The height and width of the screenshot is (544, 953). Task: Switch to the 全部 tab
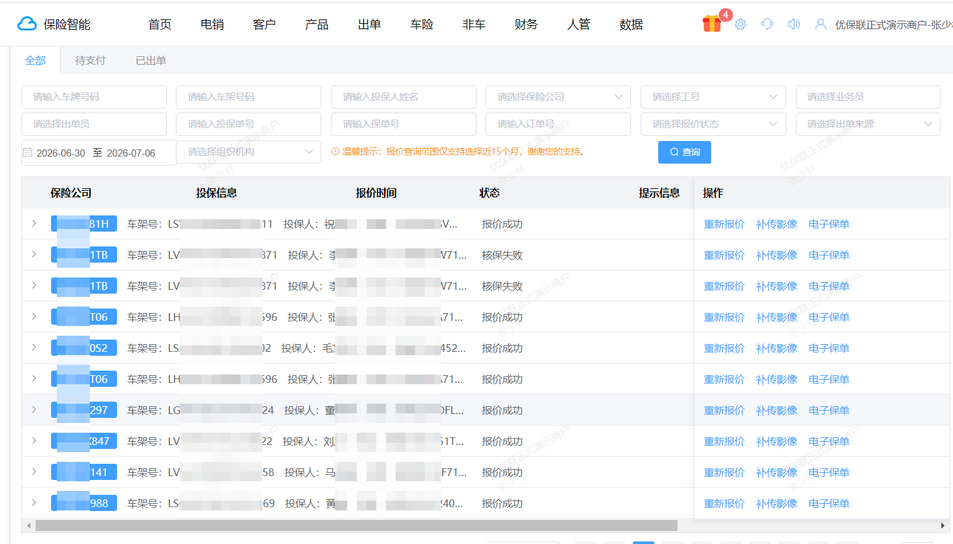tap(36, 60)
